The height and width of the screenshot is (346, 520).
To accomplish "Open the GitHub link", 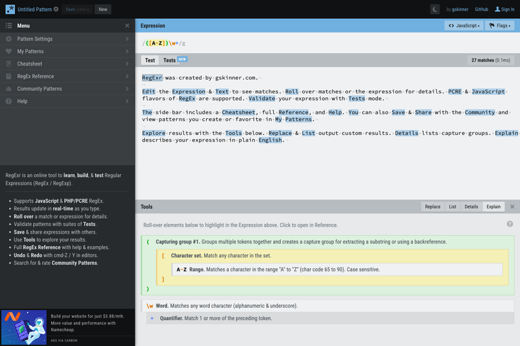I will tap(481, 9).
